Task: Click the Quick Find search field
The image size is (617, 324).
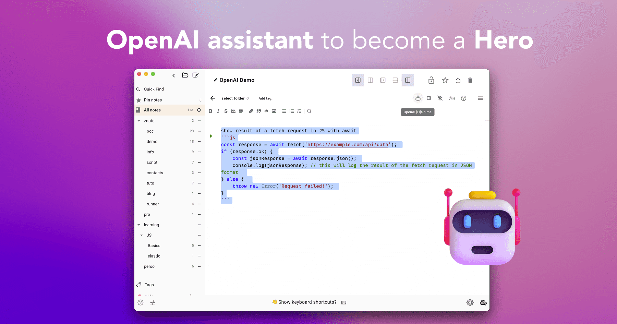Action: [x=154, y=89]
